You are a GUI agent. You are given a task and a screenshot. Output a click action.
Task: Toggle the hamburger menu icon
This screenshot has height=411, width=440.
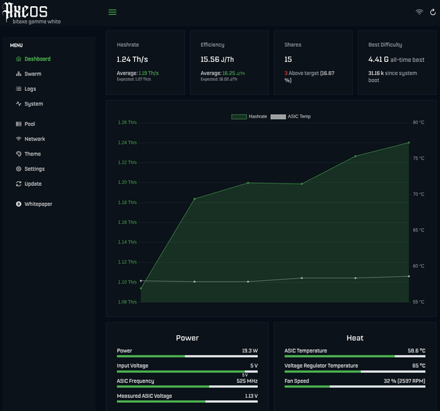[x=113, y=12]
